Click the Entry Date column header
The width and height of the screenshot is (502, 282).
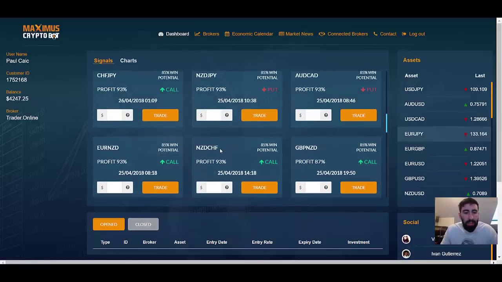click(217, 242)
